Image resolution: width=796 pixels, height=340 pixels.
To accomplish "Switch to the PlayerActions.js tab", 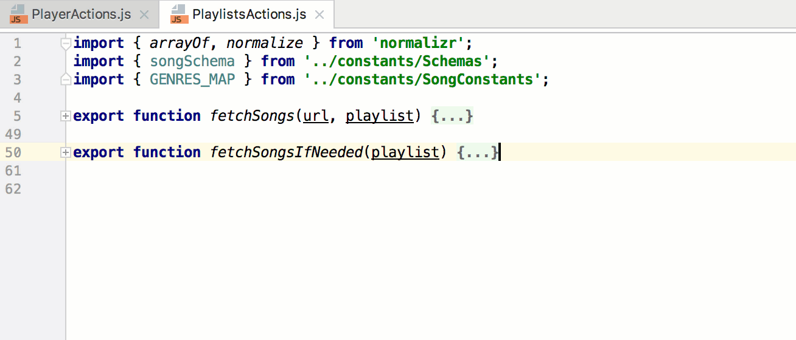I will tap(81, 15).
